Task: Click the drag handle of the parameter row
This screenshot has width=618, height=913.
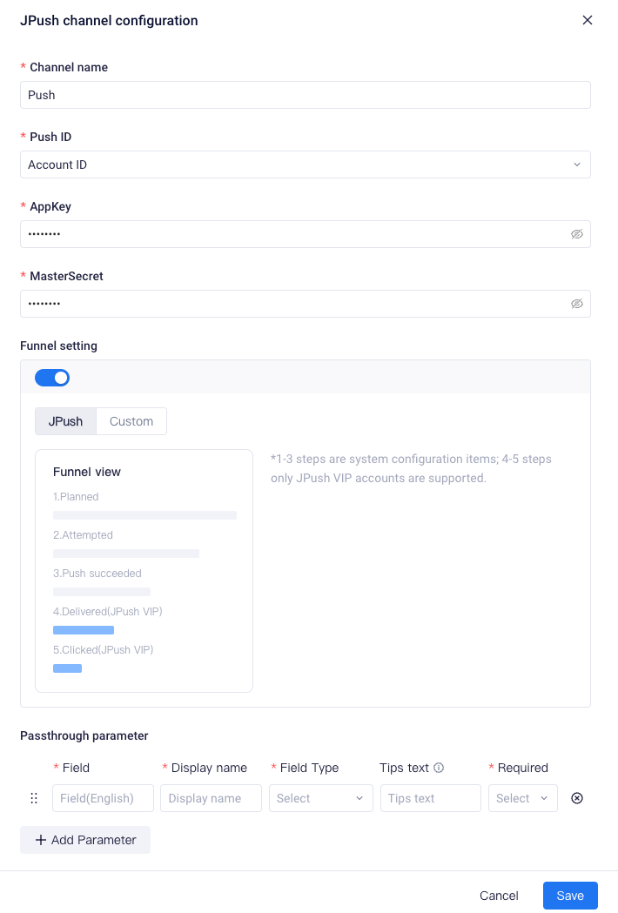Action: point(34,798)
